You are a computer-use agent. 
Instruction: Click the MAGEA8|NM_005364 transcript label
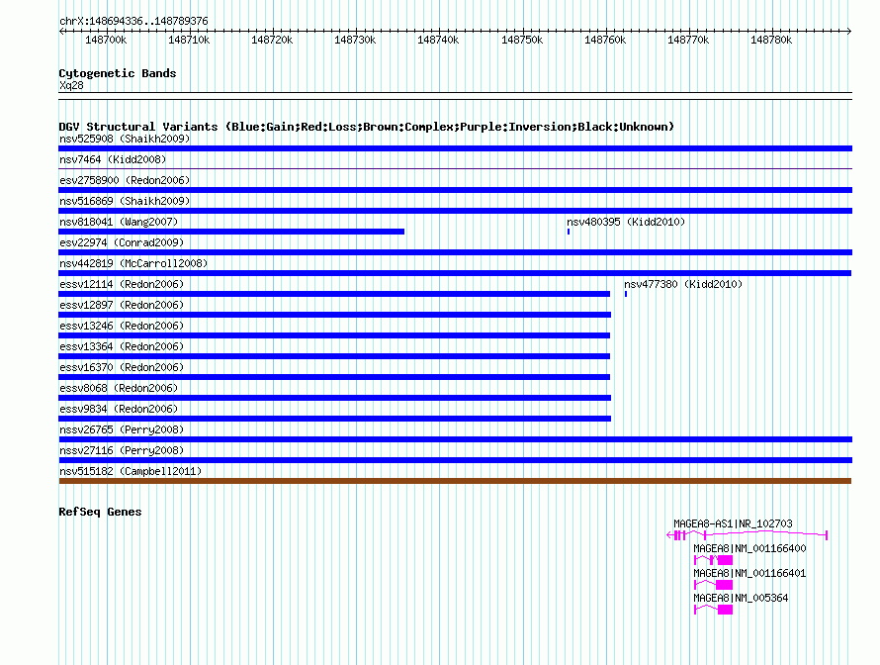(x=741, y=598)
